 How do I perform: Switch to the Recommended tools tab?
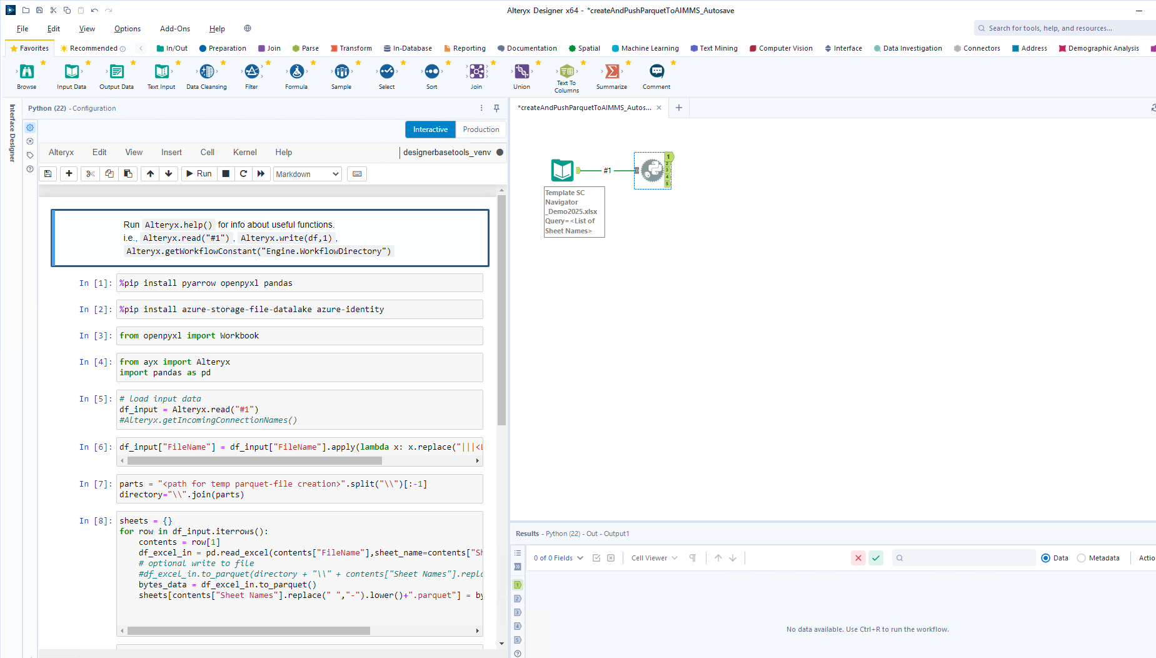93,48
